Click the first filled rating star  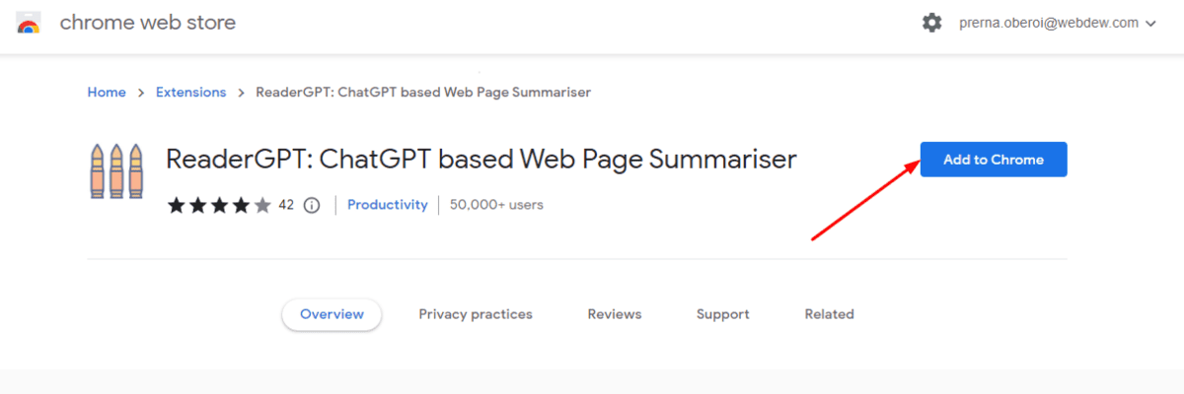click(176, 205)
